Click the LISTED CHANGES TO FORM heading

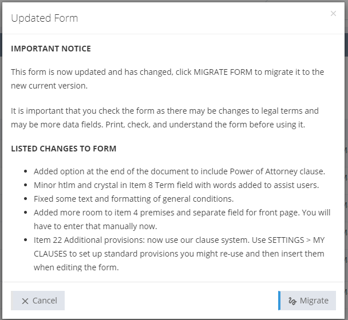pyautogui.click(x=64, y=149)
